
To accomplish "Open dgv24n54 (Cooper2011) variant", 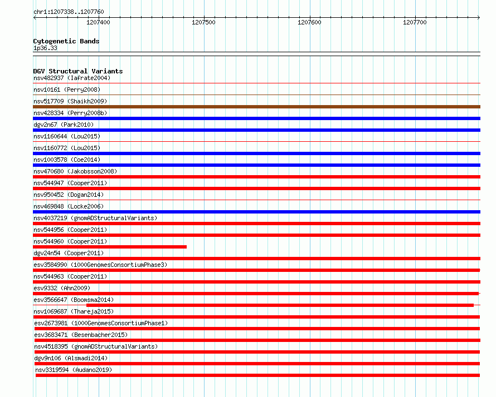I will pos(69,253).
